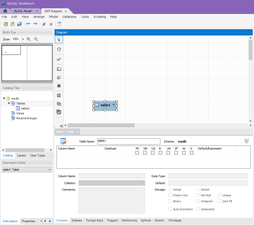Viewport: 254px width, 225px height.
Task: Open an existing model file
Action: click(x=12, y=24)
